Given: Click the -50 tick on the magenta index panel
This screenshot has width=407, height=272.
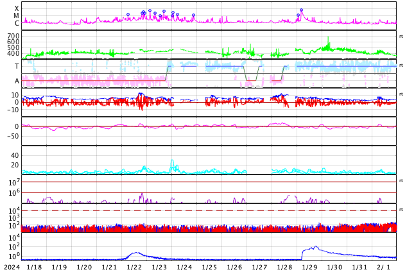Looking at the screenshot, I should click(13, 136).
